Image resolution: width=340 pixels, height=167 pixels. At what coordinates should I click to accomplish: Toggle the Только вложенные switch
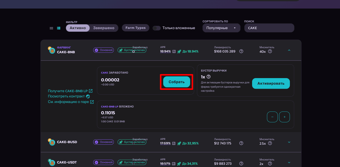157,28
